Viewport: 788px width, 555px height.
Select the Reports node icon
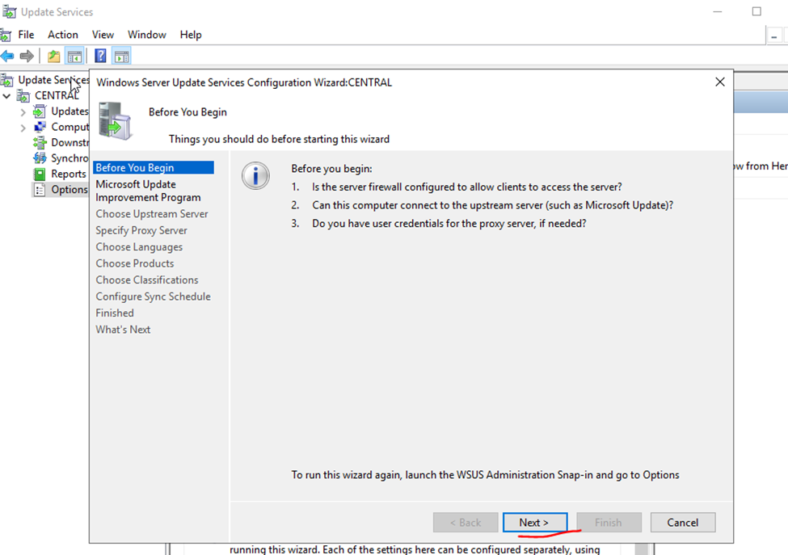point(39,174)
